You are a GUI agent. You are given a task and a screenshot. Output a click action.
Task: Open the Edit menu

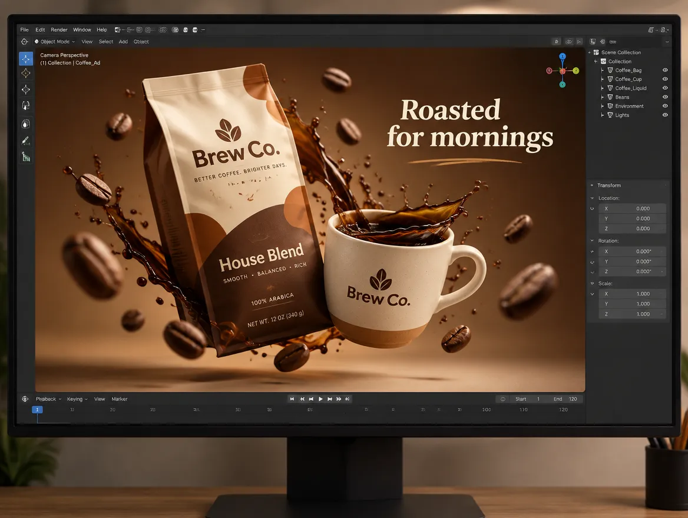pyautogui.click(x=40, y=30)
